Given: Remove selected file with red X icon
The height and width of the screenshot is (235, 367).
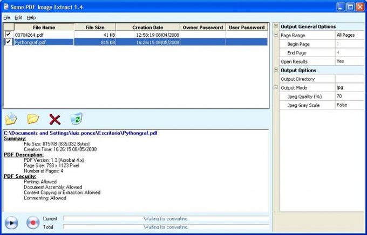Looking at the screenshot, I should [55, 119].
